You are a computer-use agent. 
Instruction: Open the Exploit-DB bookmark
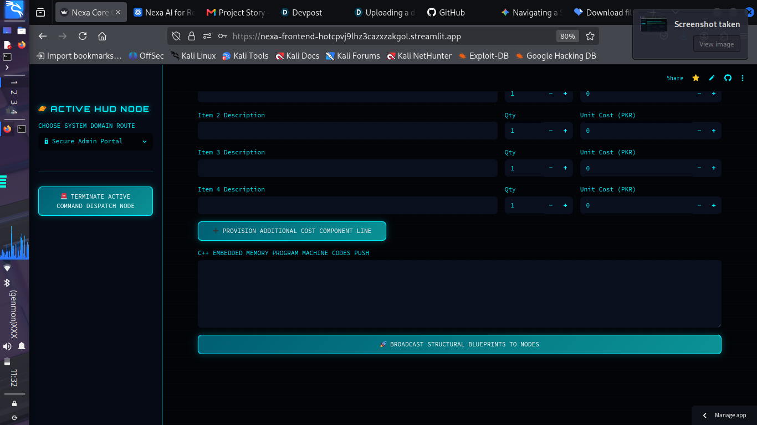(x=483, y=55)
